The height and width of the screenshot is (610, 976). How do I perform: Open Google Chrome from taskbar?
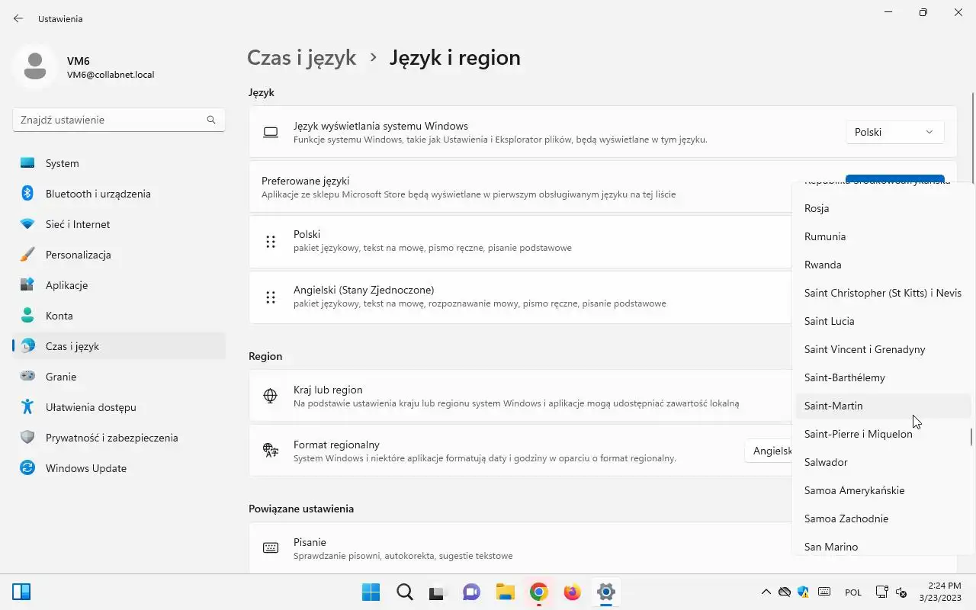538,592
